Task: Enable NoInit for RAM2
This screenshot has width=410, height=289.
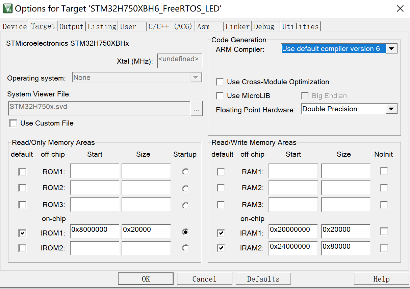Action: point(384,187)
